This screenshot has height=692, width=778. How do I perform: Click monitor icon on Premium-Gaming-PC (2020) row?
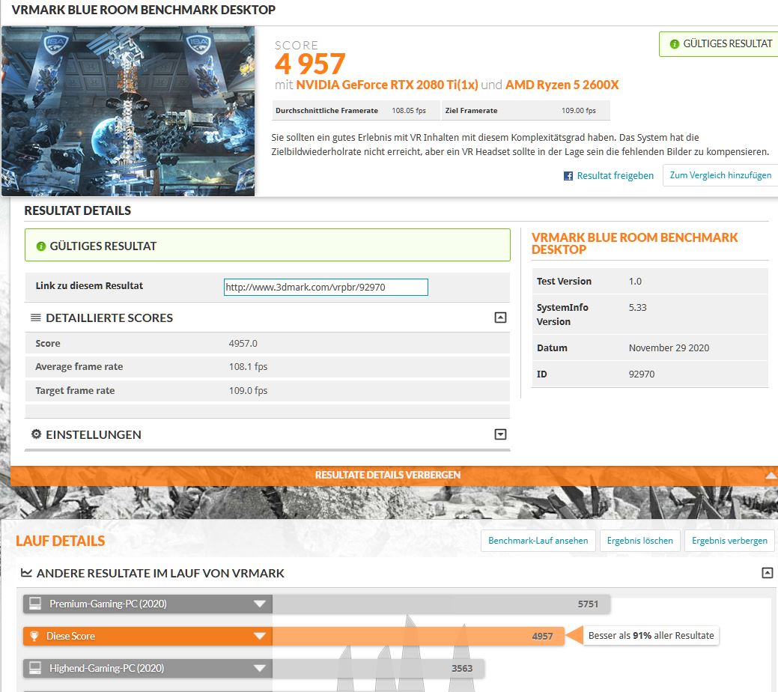click(35, 604)
